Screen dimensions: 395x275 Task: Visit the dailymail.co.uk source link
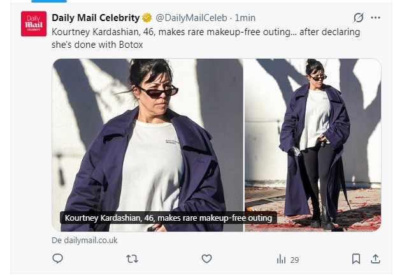coord(85,241)
